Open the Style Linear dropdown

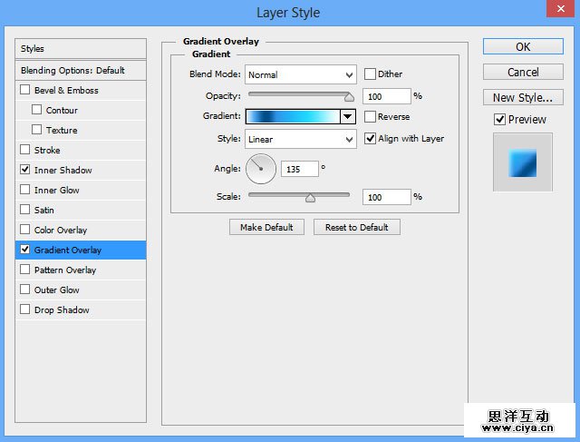click(x=300, y=139)
